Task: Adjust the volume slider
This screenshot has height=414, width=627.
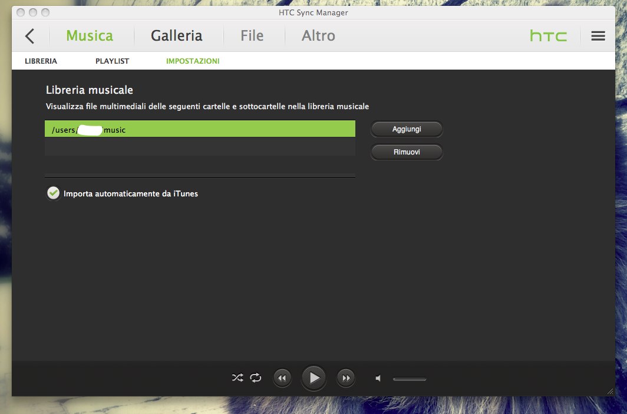Action: (410, 379)
